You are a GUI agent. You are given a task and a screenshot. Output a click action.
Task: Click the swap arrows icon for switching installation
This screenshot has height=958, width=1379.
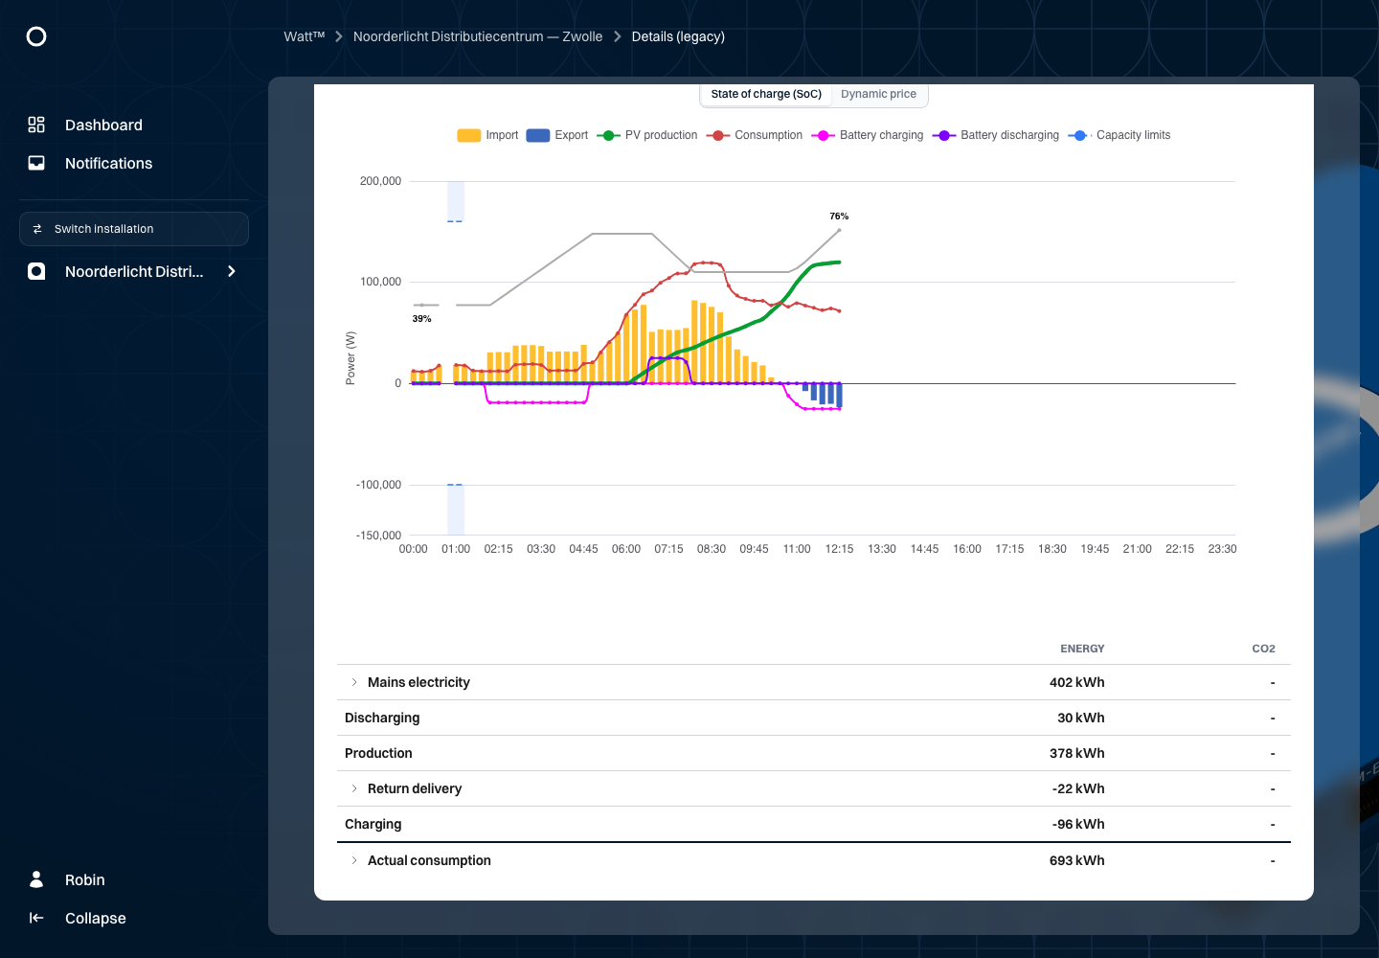tap(37, 229)
